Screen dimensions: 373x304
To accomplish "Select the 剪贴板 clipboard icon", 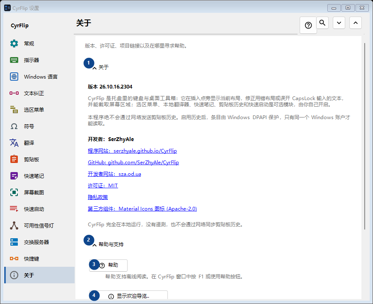I will pyautogui.click(x=14, y=159).
